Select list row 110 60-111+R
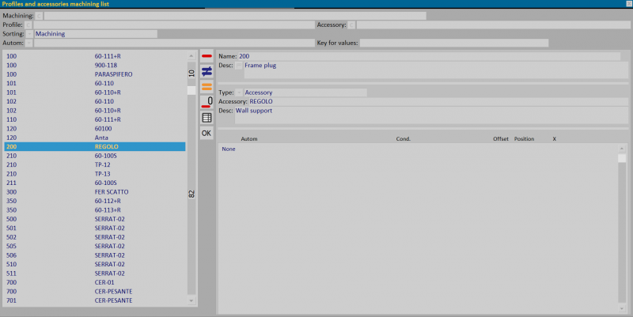The width and height of the screenshot is (633, 317). [x=95, y=120]
